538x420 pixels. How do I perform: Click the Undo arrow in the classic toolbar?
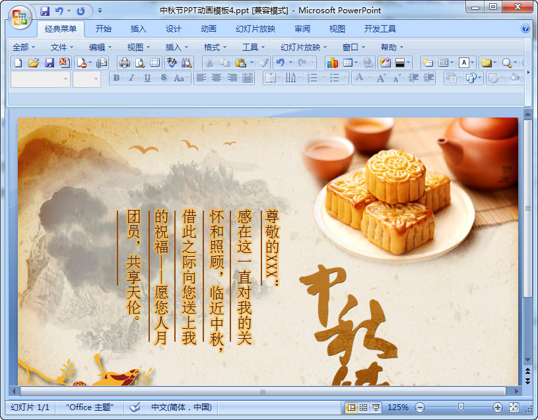281,63
